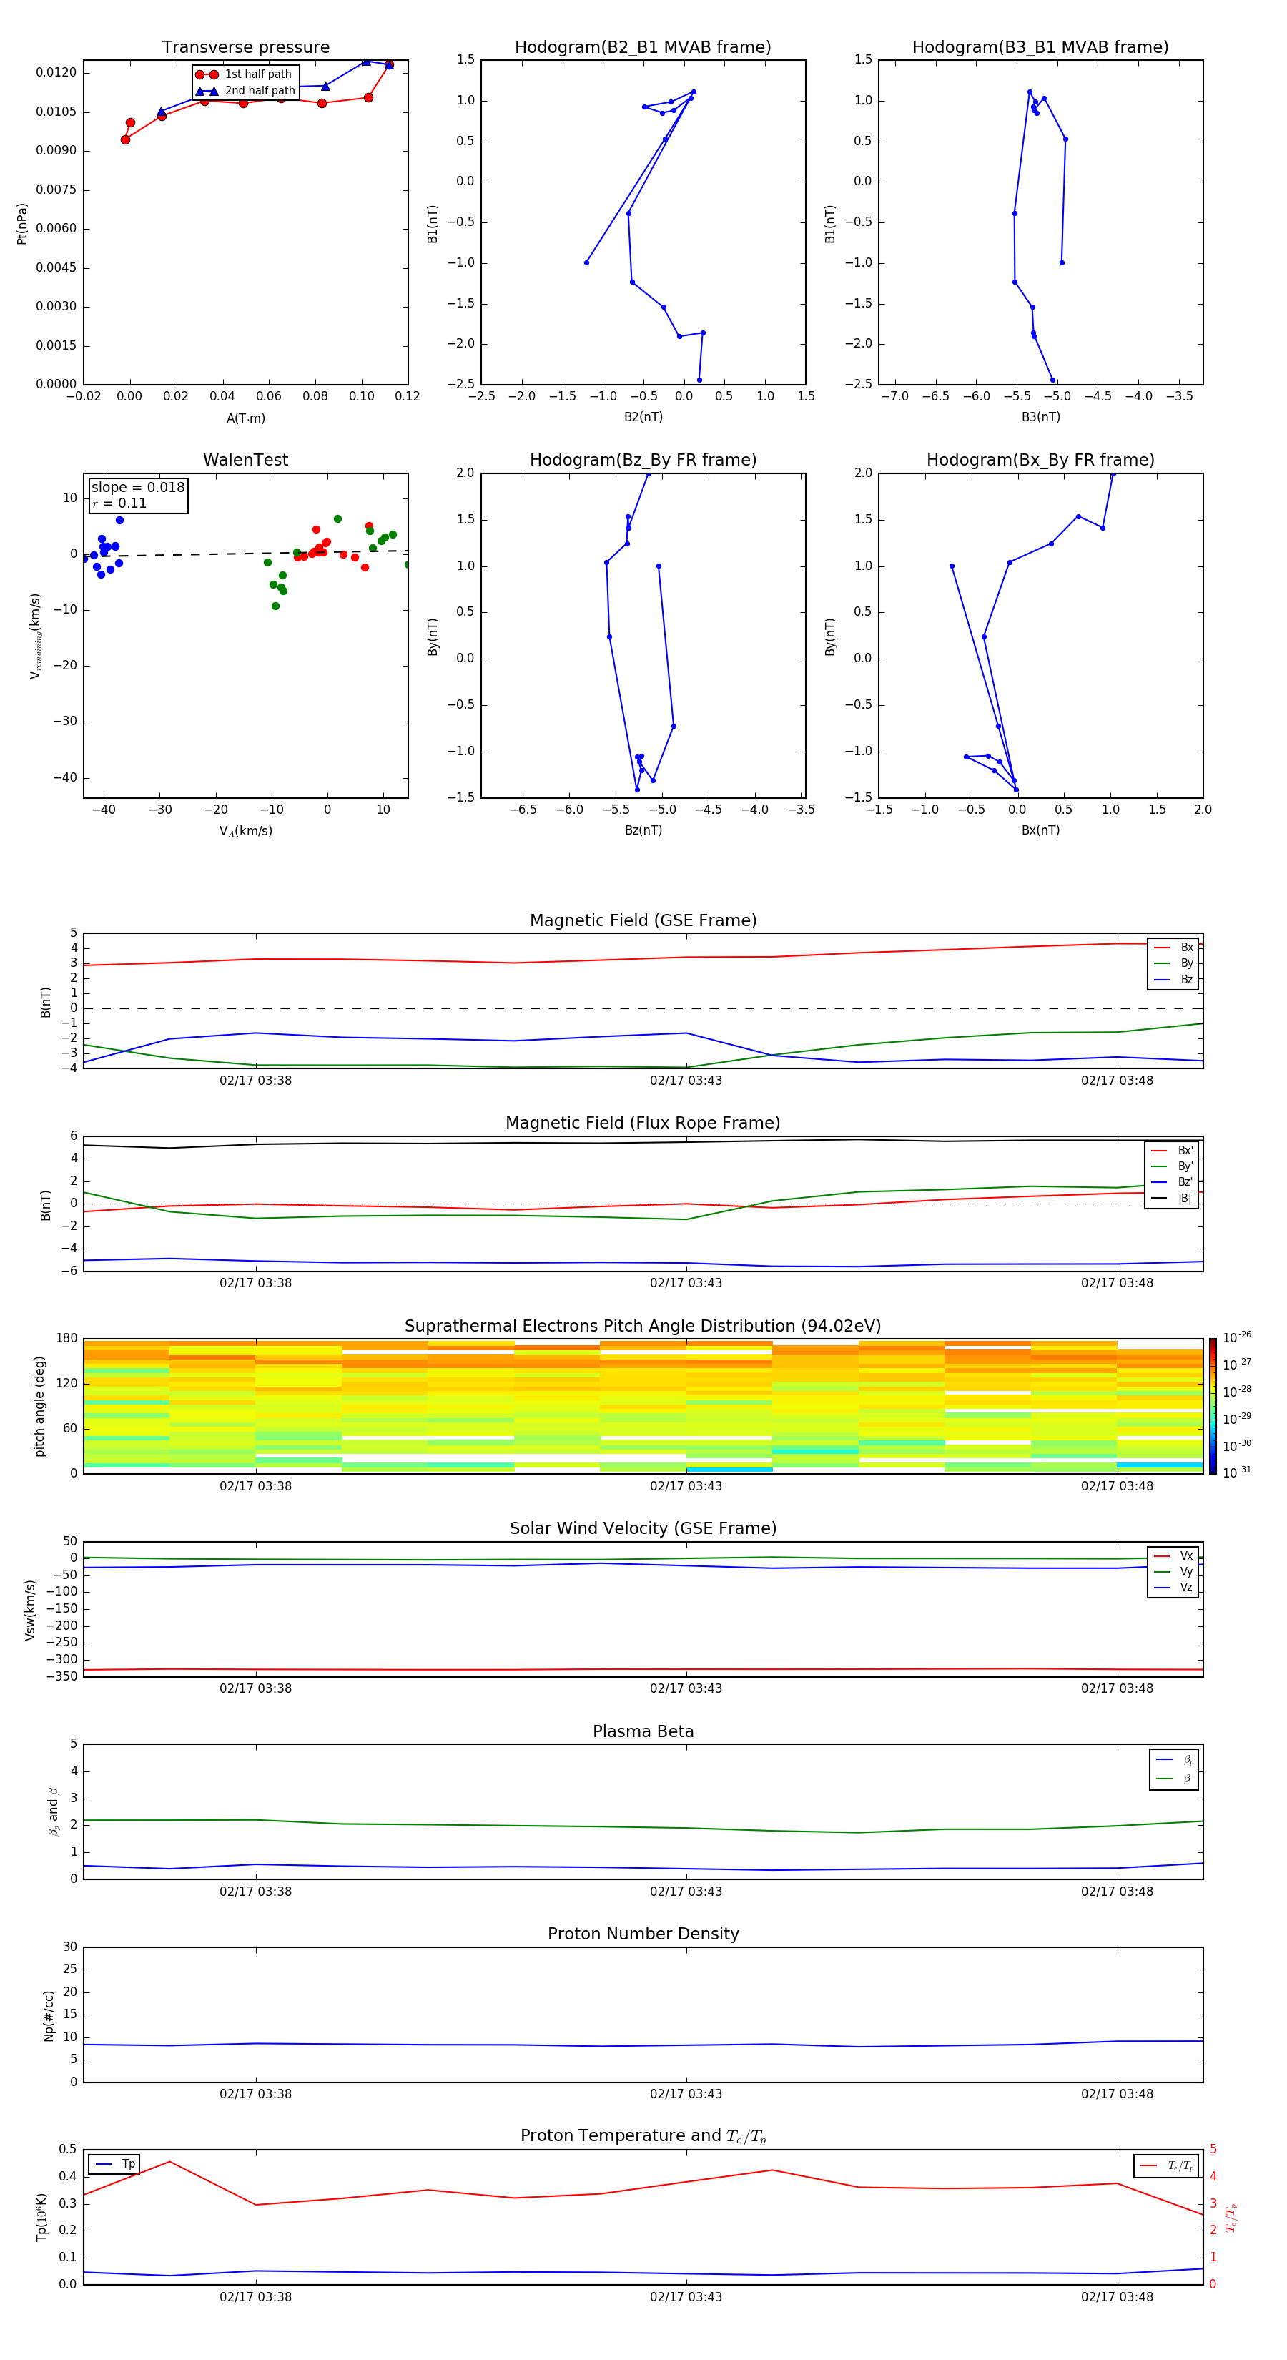1287x2360 pixels.
Task: Click the red Te/Tp right axis label
Action: pyautogui.click(x=1231, y=2217)
